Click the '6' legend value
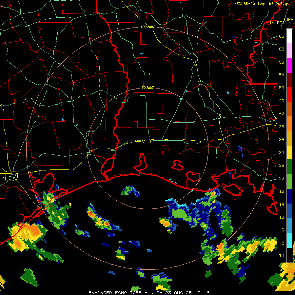 point(283,230)
